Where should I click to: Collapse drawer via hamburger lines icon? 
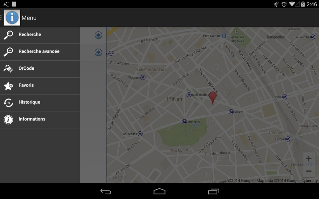pyautogui.click(x=1, y=18)
